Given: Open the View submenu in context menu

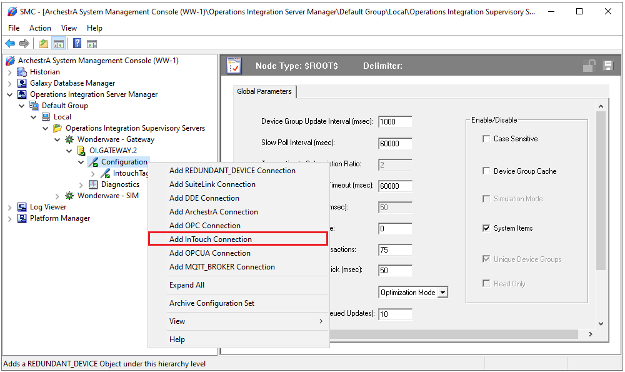Looking at the screenshot, I should [238, 321].
